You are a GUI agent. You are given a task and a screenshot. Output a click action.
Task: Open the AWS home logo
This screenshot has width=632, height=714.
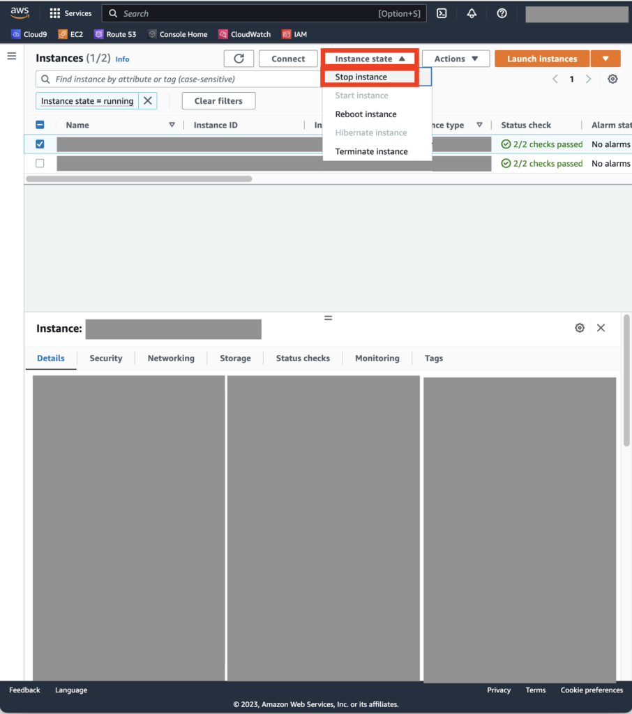pos(20,13)
